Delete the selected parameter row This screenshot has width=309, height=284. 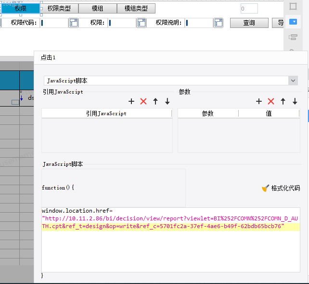tap(271, 101)
